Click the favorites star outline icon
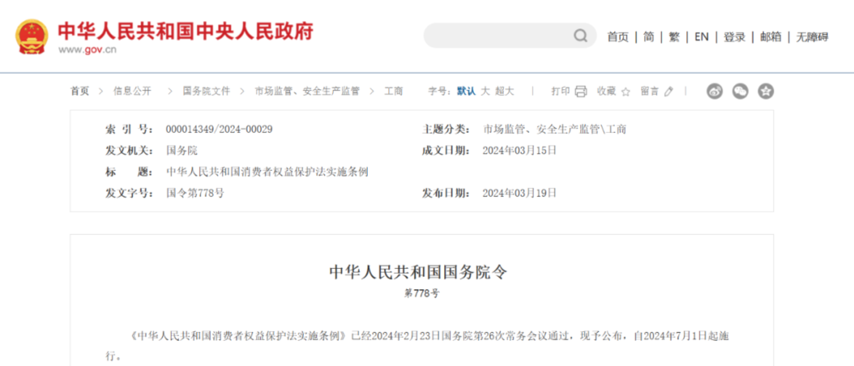The height and width of the screenshot is (366, 854). pos(625,91)
